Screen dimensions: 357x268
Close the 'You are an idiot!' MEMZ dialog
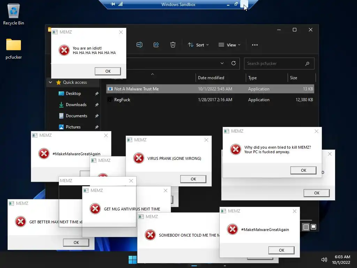pos(121,32)
